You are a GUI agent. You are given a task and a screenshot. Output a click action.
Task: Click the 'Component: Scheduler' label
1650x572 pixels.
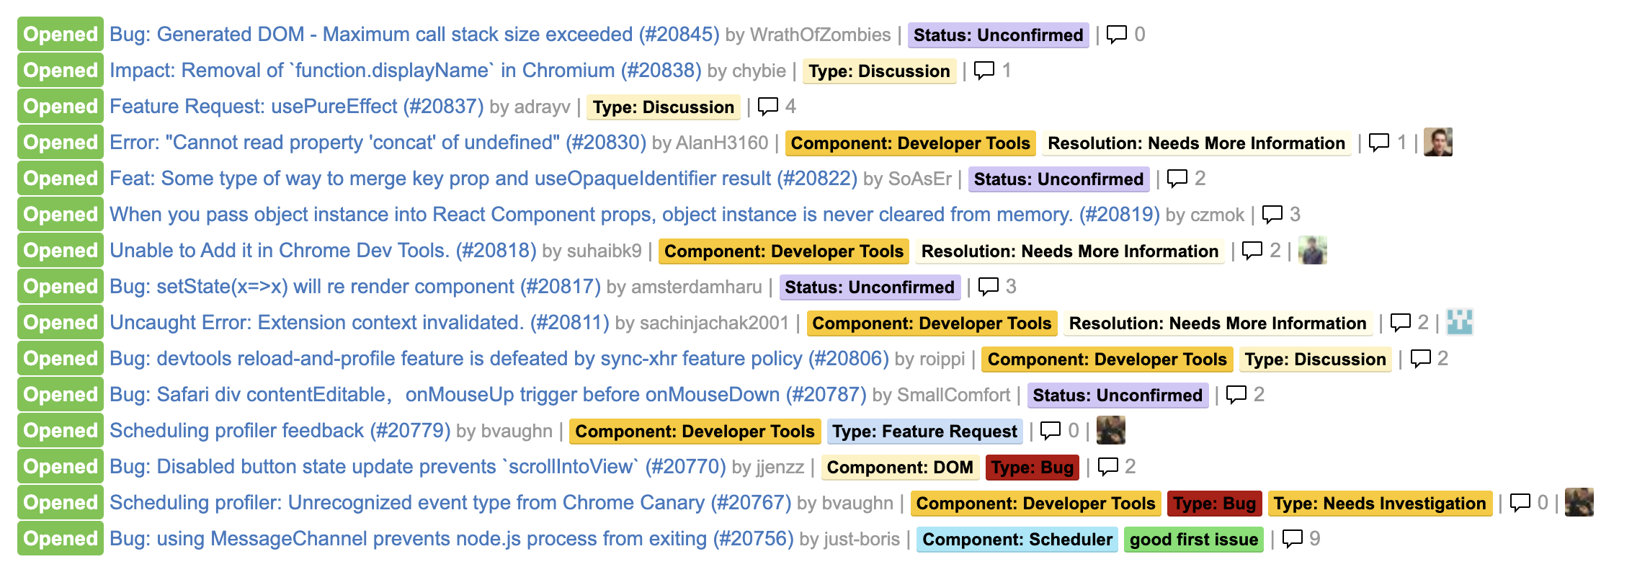point(1017,539)
